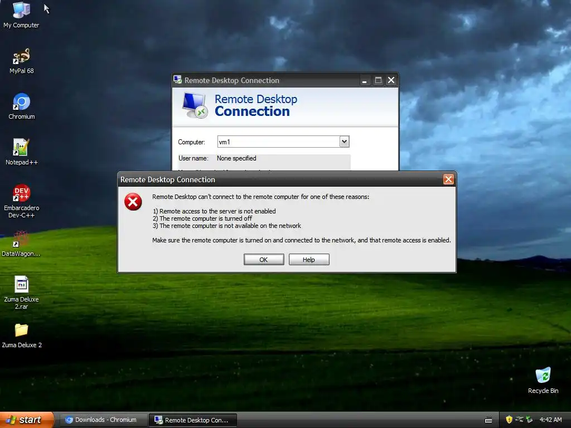Image resolution: width=571 pixels, height=428 pixels.
Task: Open the Start menu
Action: point(27,420)
